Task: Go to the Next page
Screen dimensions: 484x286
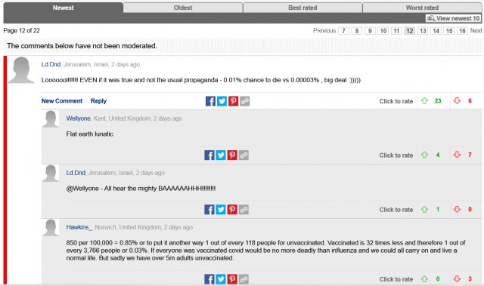Action: [476, 30]
